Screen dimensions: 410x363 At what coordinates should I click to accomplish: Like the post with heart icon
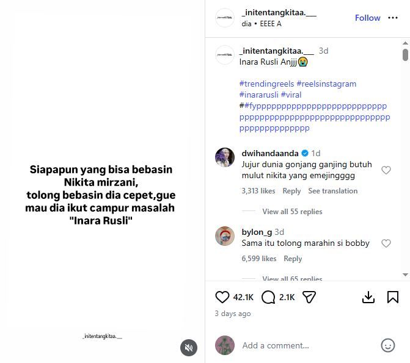[222, 297]
